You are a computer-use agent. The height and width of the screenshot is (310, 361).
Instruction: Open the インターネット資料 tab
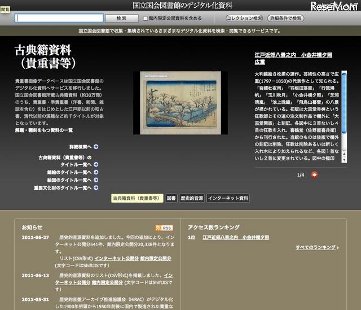point(228,199)
